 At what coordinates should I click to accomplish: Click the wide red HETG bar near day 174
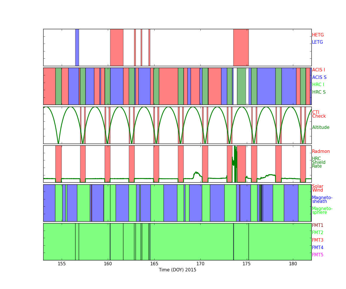click(241, 47)
